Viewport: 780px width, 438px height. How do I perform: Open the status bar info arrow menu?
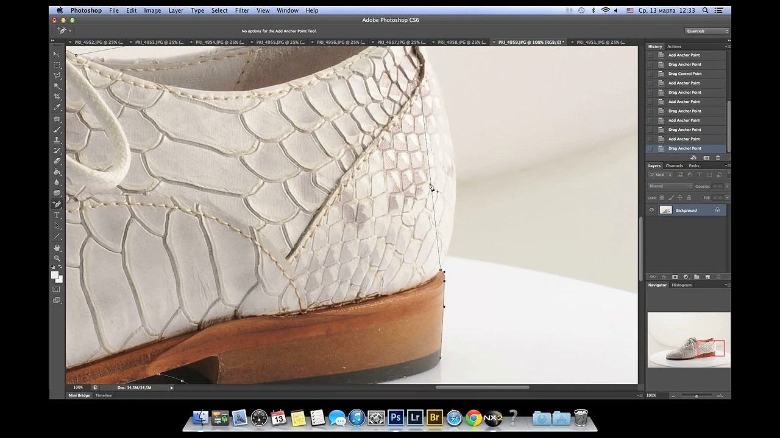click(171, 388)
